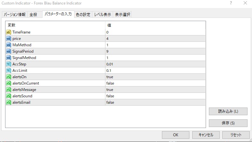Open the 色の設定 tab
Viewport: 252px width, 142px height.
click(x=83, y=15)
